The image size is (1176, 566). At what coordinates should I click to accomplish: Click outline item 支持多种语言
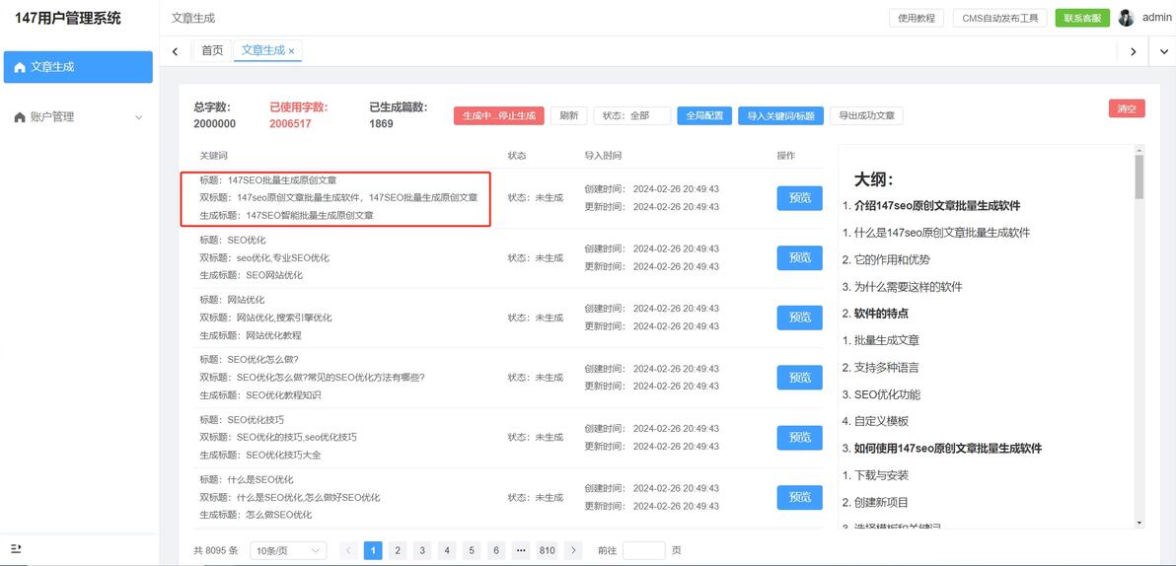click(x=887, y=368)
